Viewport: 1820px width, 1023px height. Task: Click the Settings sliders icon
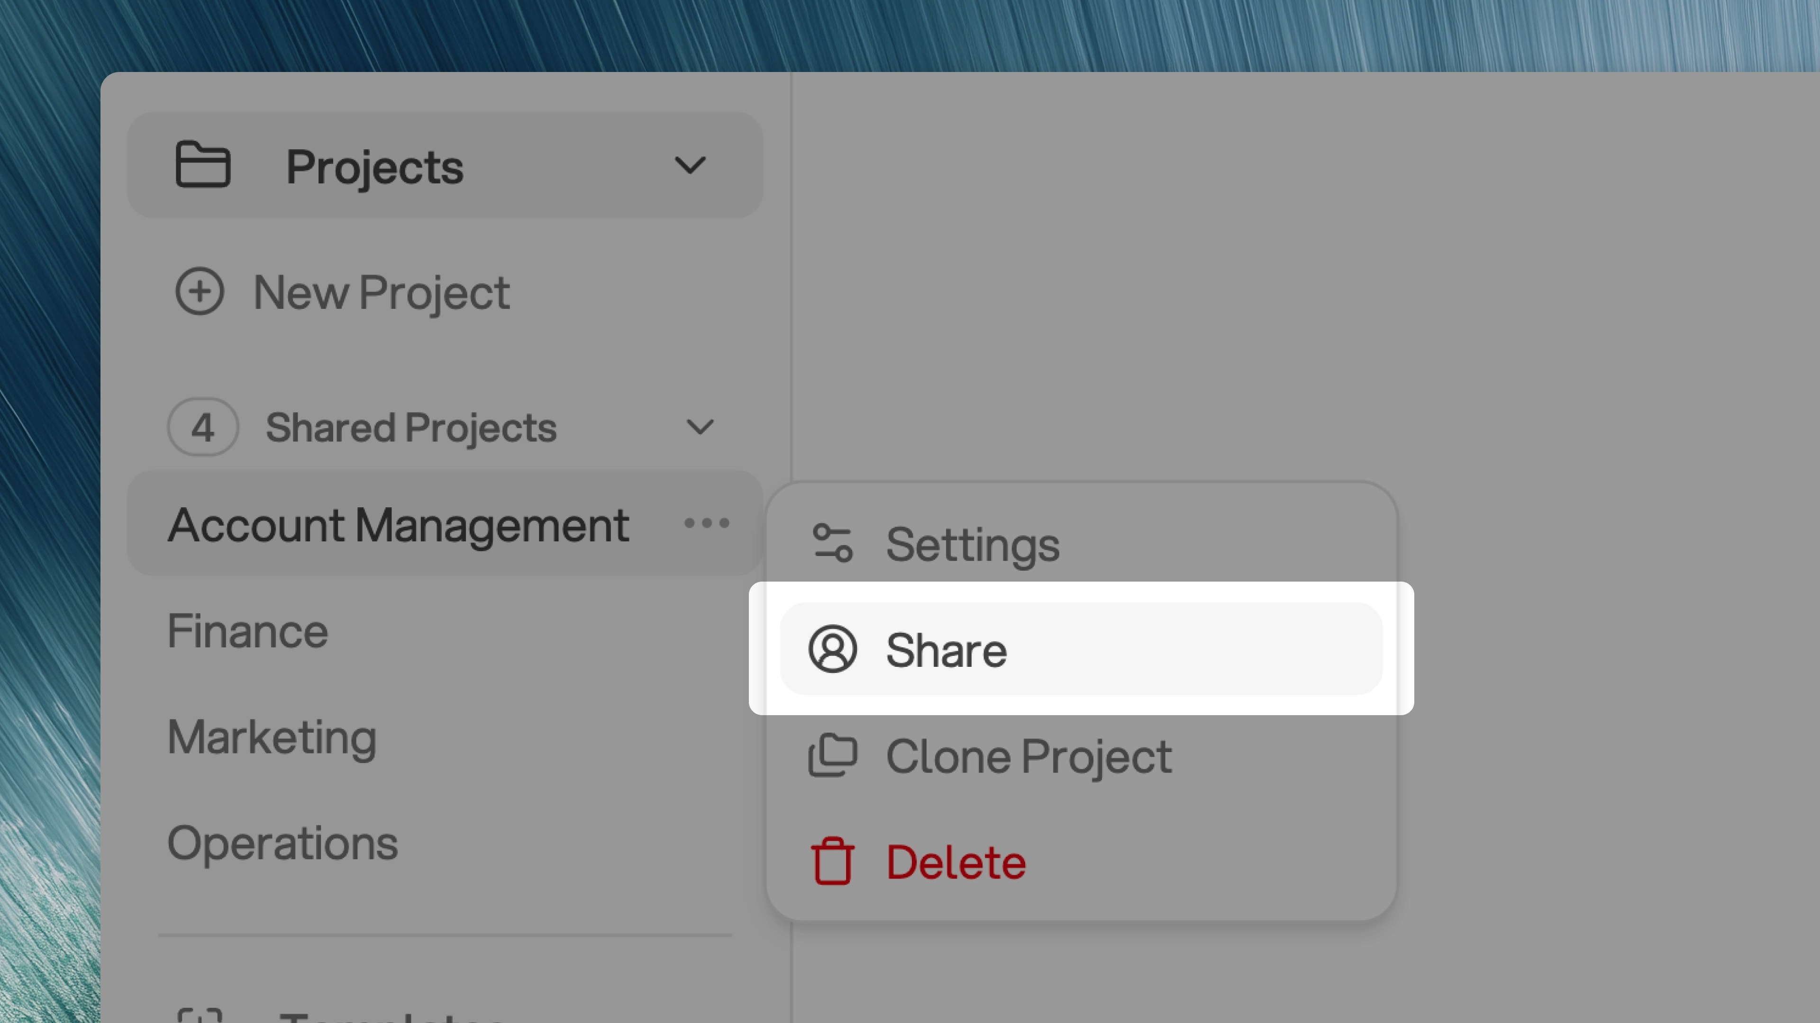coord(833,544)
